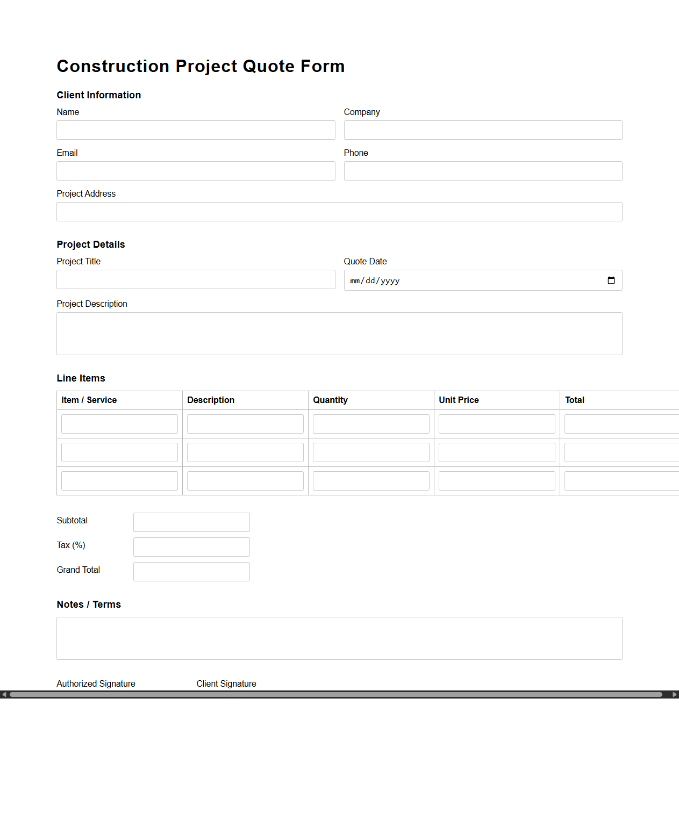Viewport: 679px width, 835px height.
Task: Click the Grand Total field
Action: (x=191, y=571)
